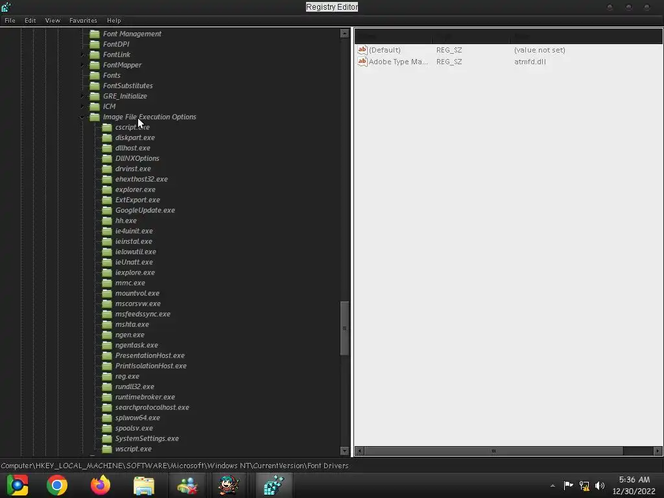Select the runtimebroker.exe key
The image size is (664, 498).
pos(145,397)
